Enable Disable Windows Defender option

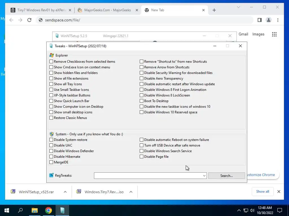51,151
